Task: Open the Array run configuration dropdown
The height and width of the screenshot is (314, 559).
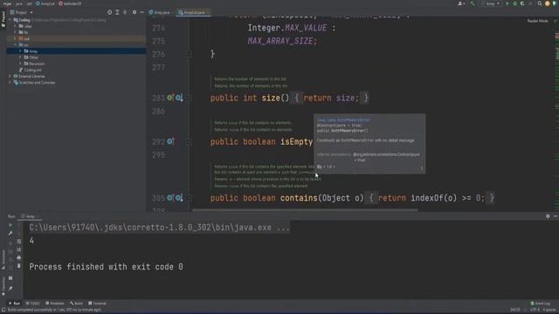Action: tap(491, 3)
